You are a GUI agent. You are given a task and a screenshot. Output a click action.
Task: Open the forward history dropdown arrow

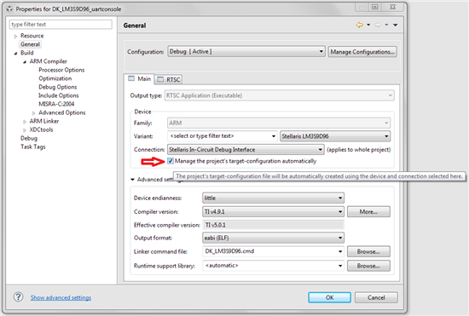(387, 25)
